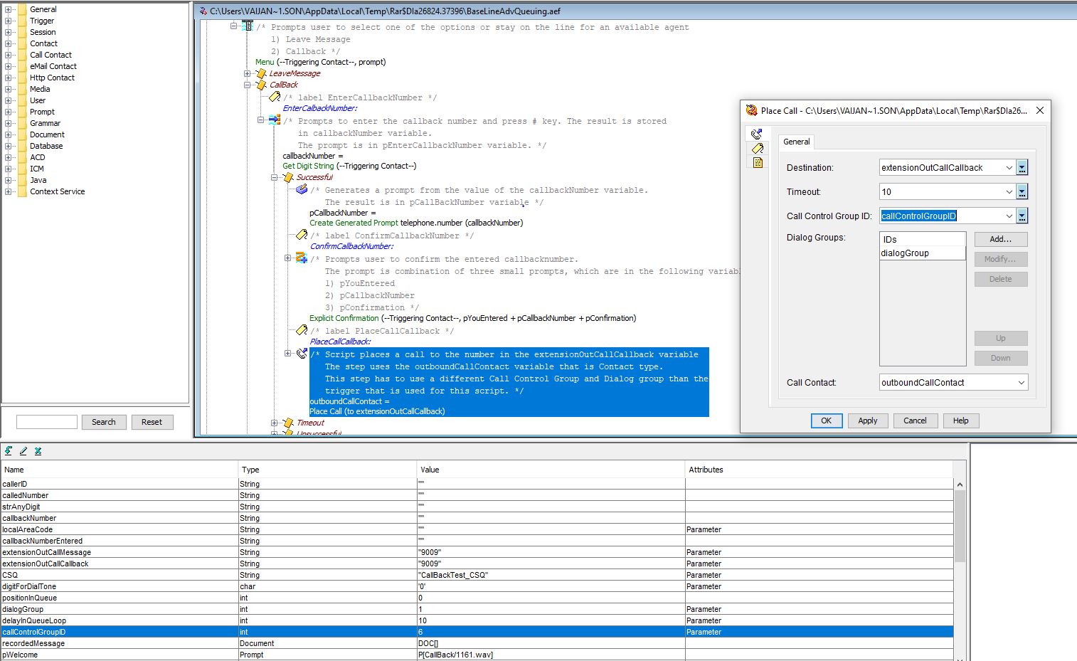Open the Destination dropdown list
1077x661 pixels.
(x=1009, y=168)
